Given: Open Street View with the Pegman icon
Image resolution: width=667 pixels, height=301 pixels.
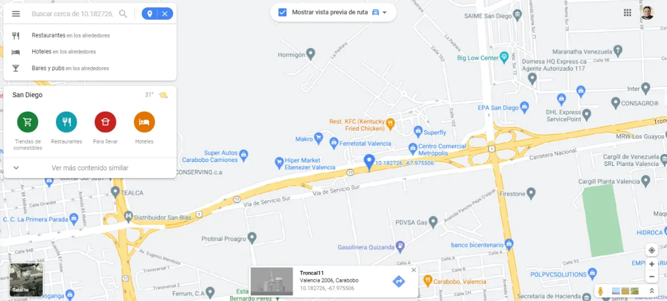Looking at the screenshot, I should (x=601, y=291).
